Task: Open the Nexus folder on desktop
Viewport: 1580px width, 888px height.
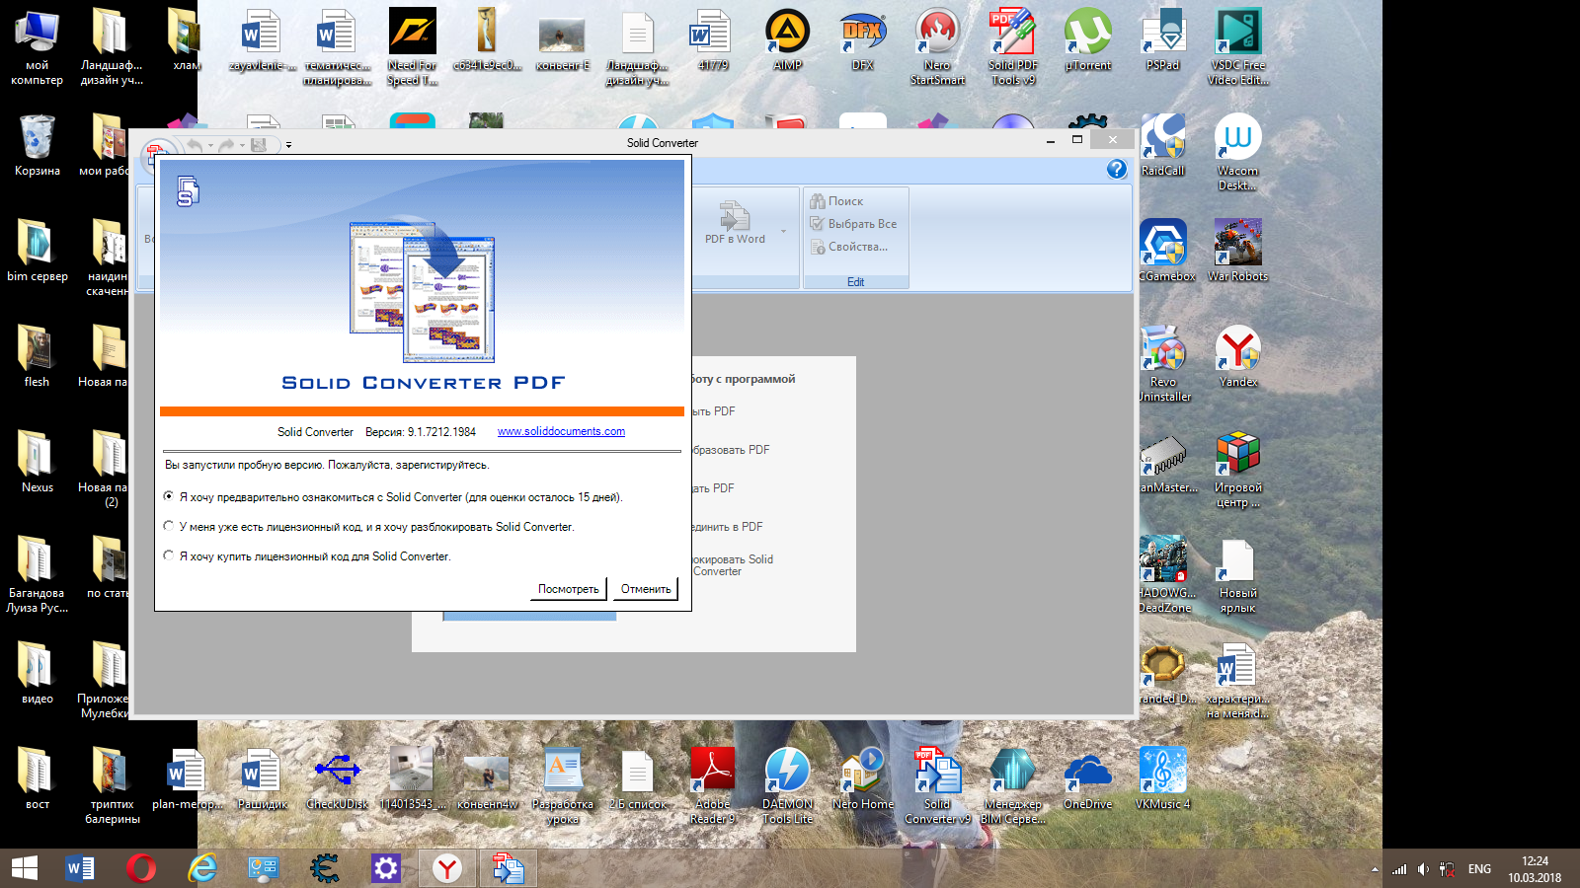Action: [38, 462]
